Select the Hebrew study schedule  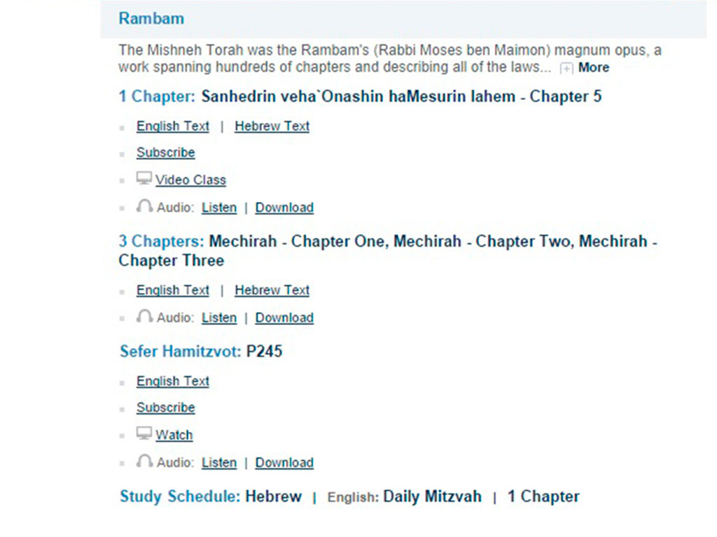(x=274, y=496)
